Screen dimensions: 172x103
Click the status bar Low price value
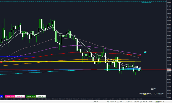coord(136,102)
